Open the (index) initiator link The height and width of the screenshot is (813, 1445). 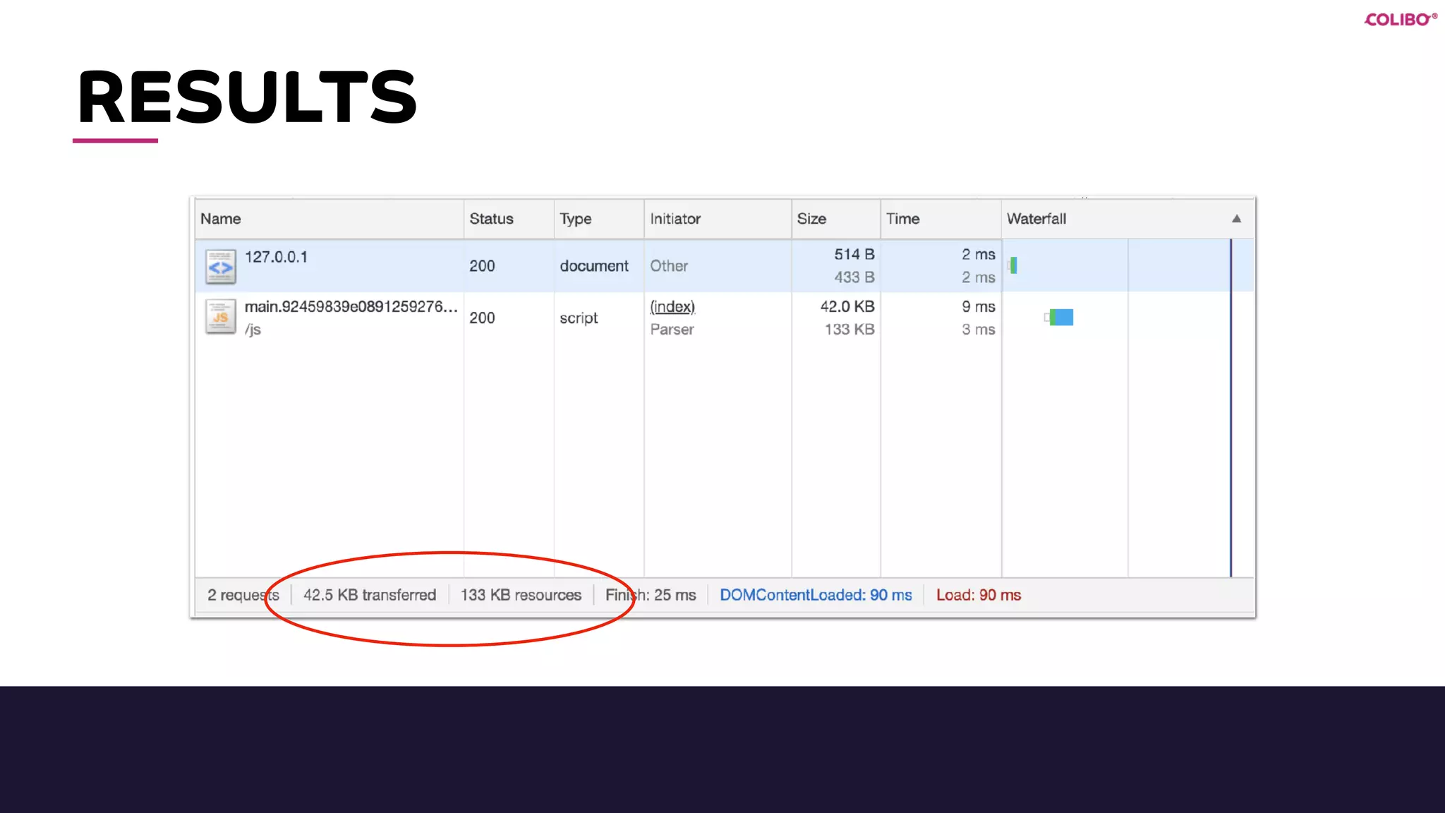(672, 306)
